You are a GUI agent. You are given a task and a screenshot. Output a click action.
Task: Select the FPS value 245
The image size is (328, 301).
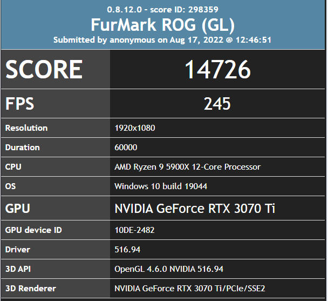pos(217,104)
